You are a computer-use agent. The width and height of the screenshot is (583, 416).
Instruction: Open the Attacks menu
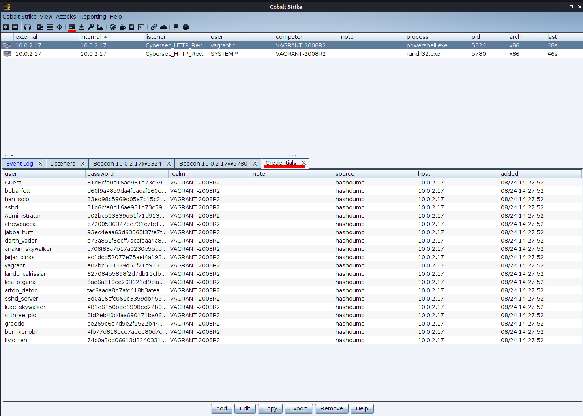(66, 17)
